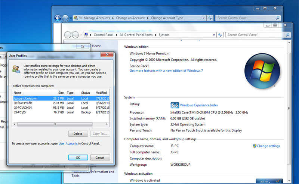Sort profiles by Name column header

click(32, 93)
